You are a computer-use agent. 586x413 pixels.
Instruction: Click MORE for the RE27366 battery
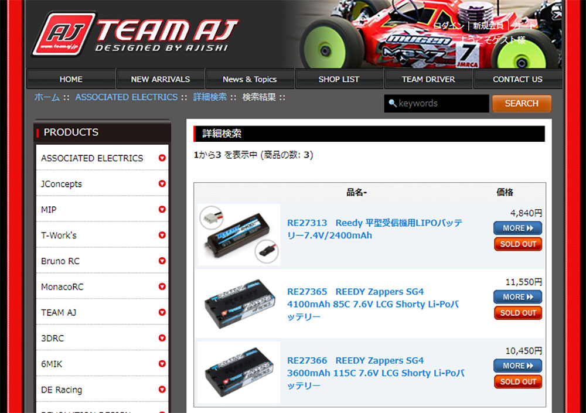(517, 366)
